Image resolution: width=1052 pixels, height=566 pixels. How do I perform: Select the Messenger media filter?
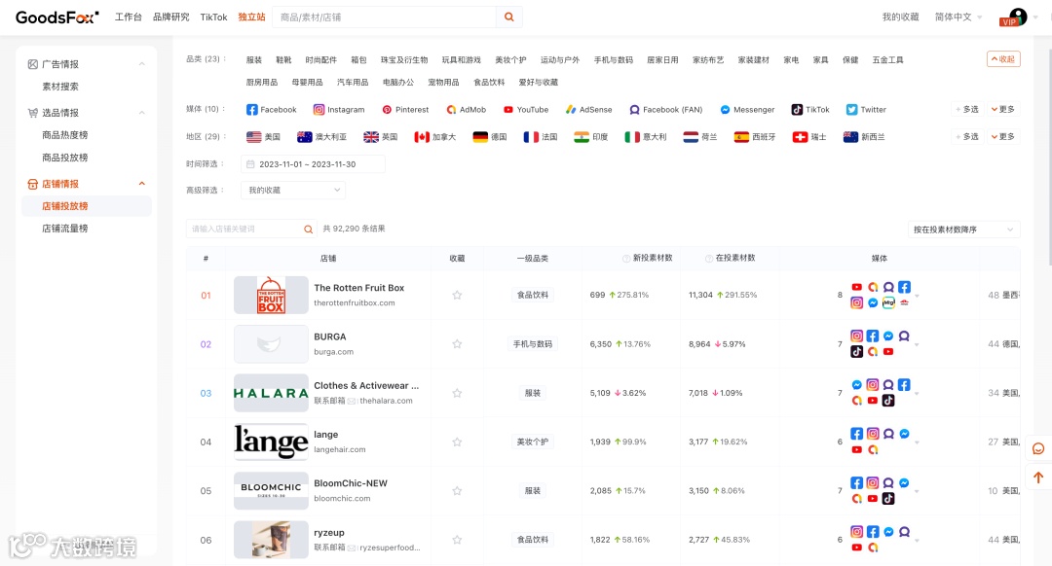point(747,110)
